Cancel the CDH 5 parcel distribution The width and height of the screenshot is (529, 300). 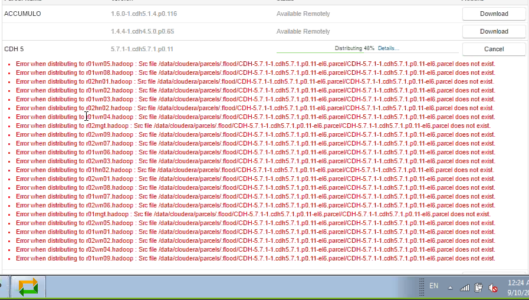pos(494,49)
